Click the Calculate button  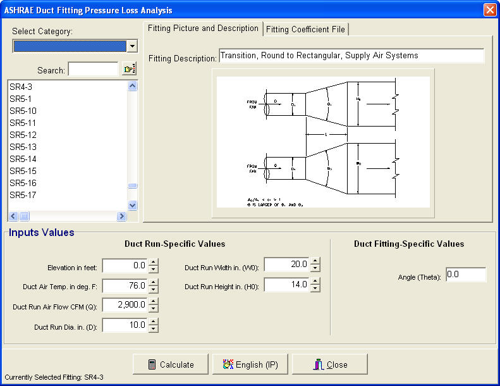tap(171, 364)
